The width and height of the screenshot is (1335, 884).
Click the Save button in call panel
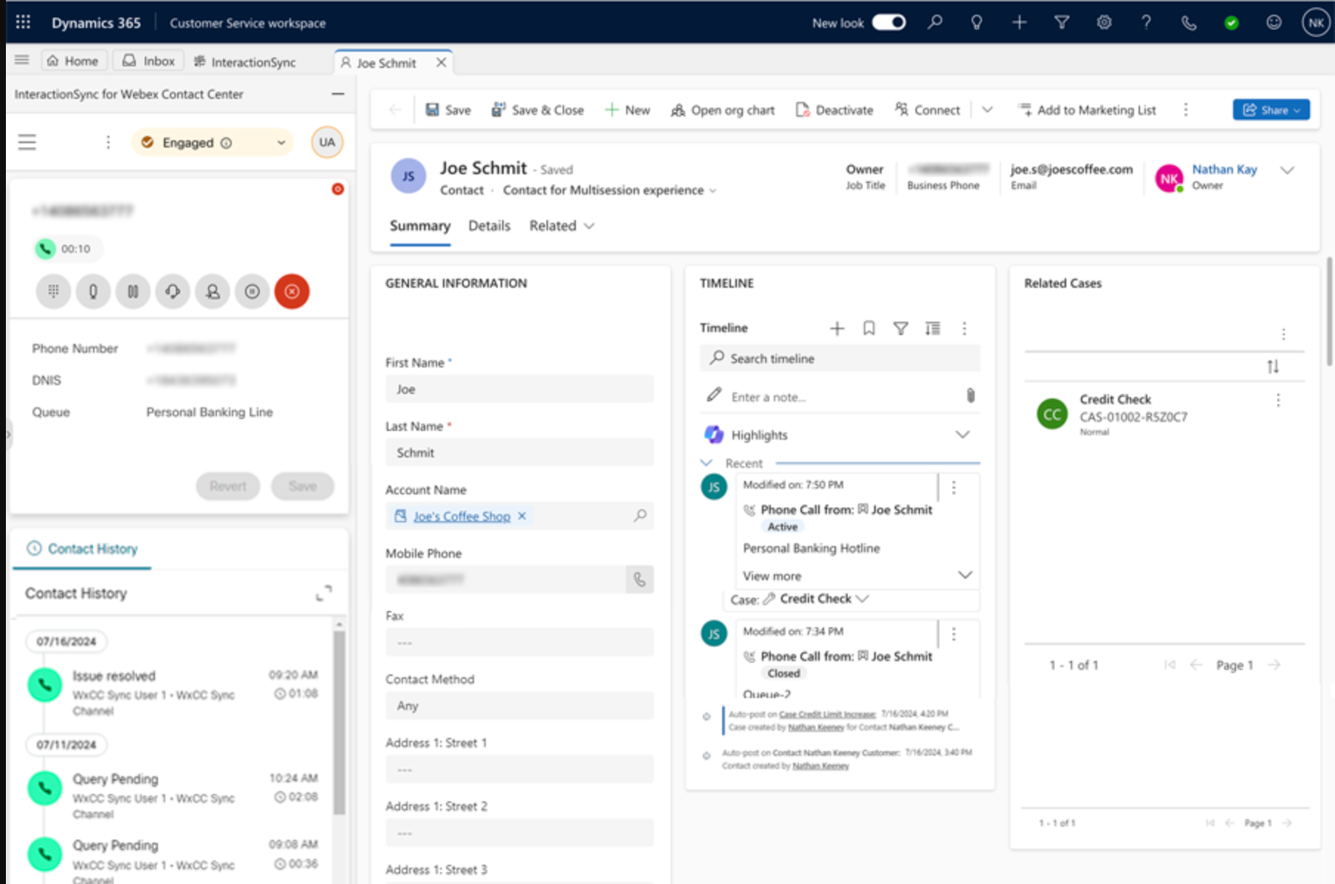tap(303, 486)
